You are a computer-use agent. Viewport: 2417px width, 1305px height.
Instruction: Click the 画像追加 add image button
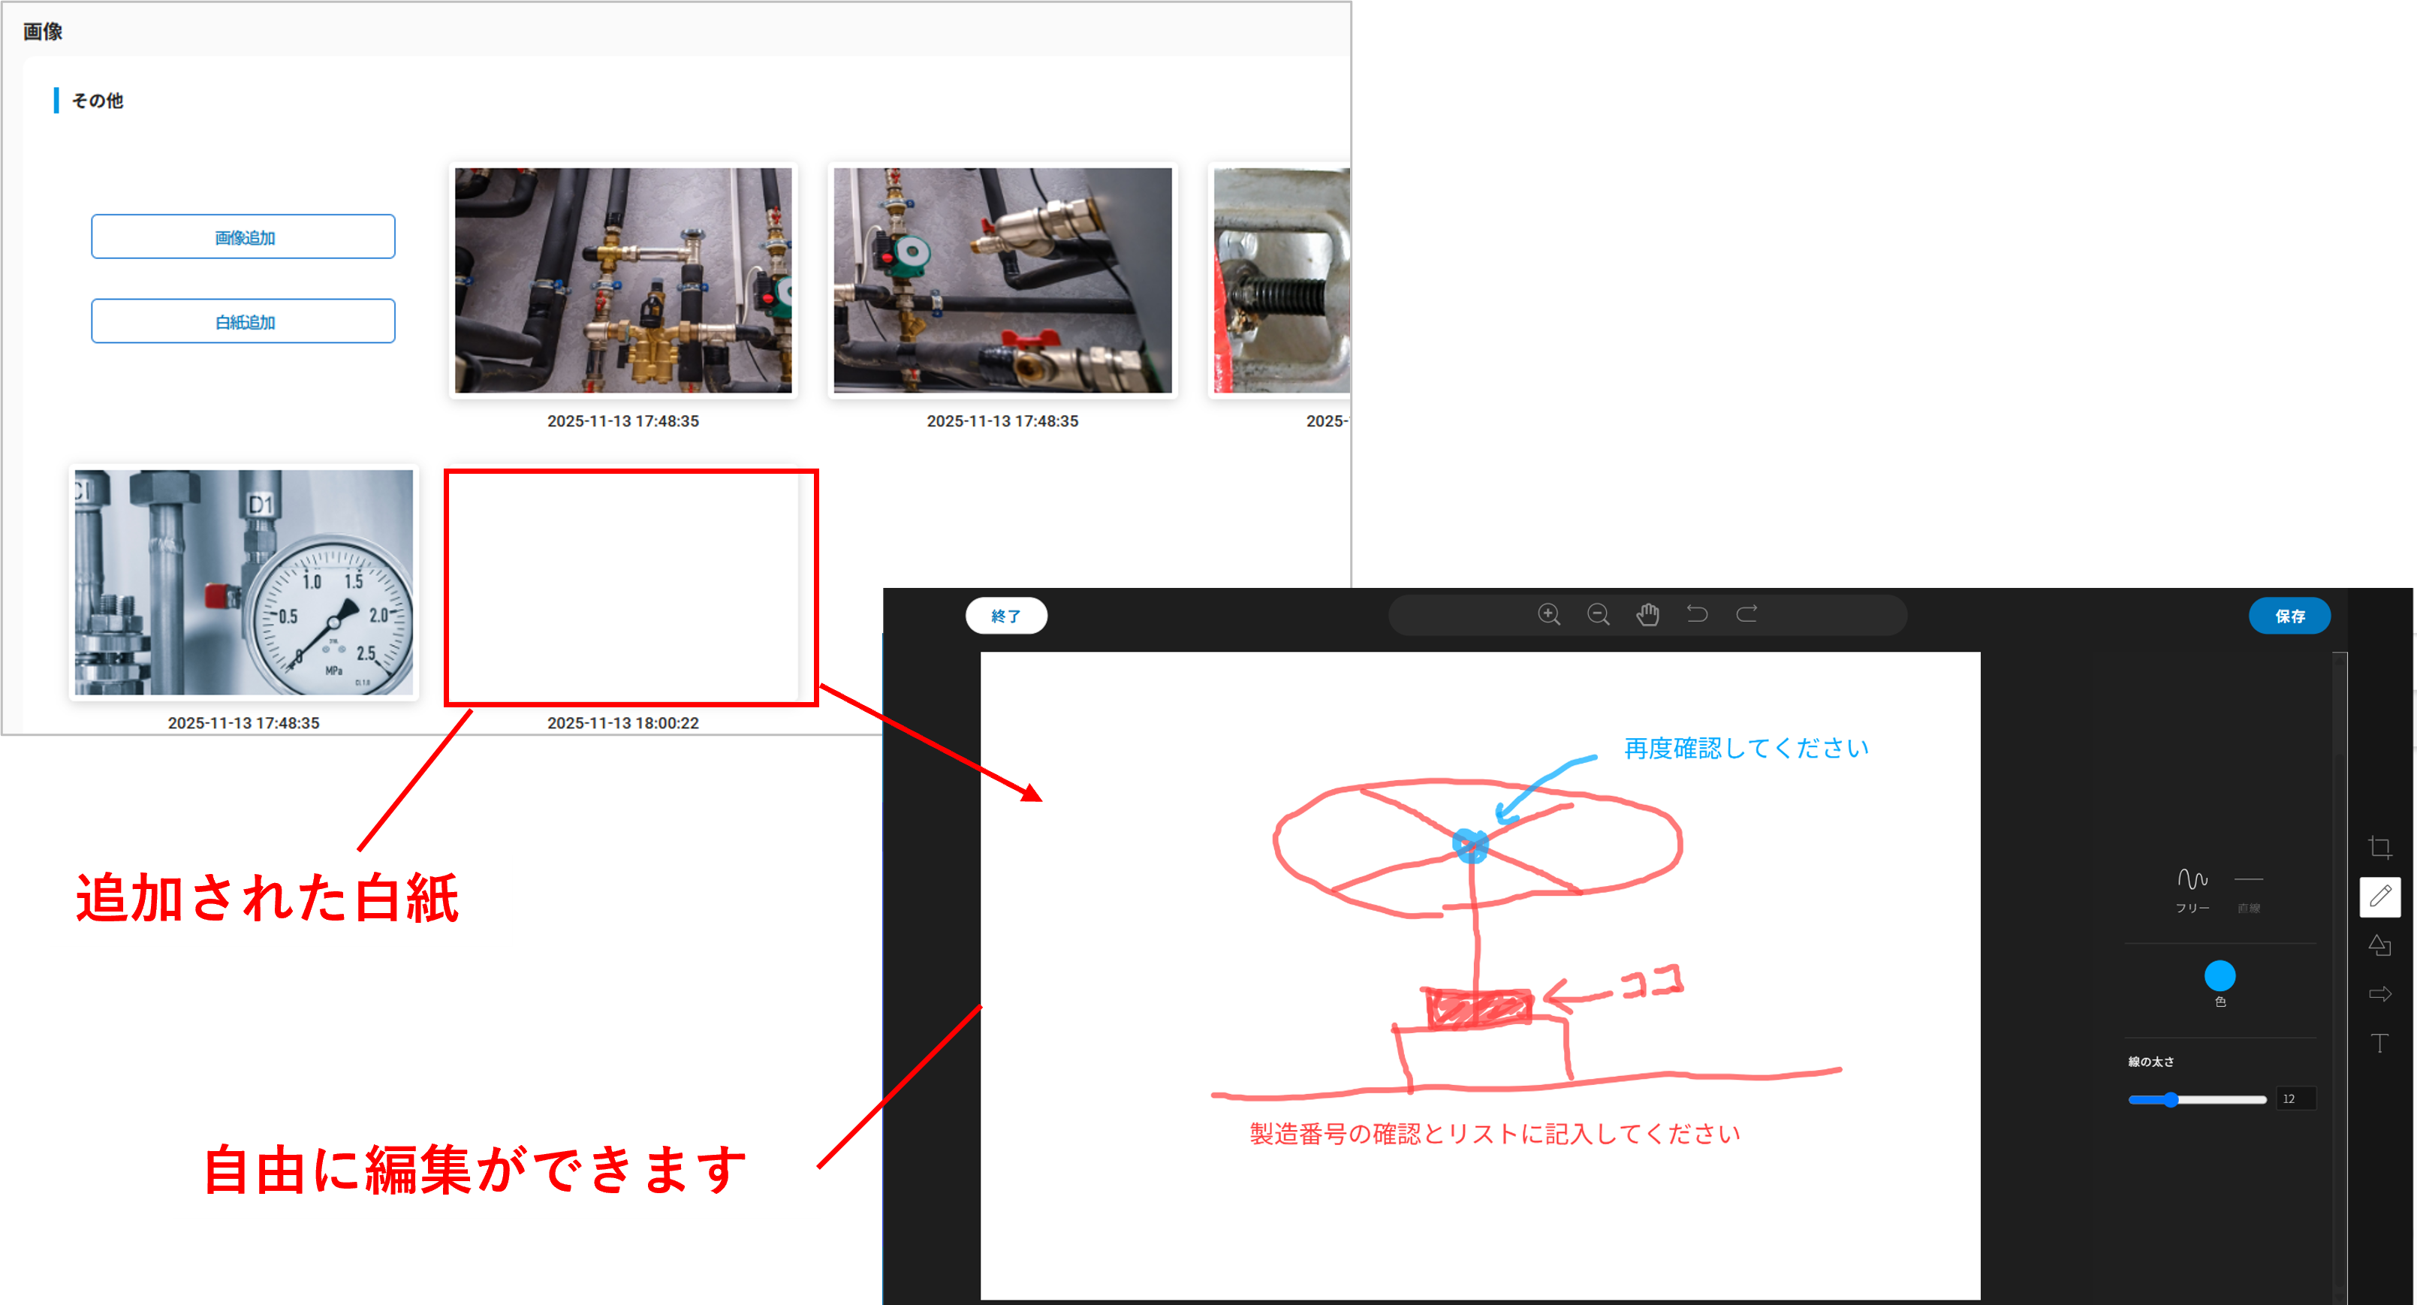pos(243,237)
